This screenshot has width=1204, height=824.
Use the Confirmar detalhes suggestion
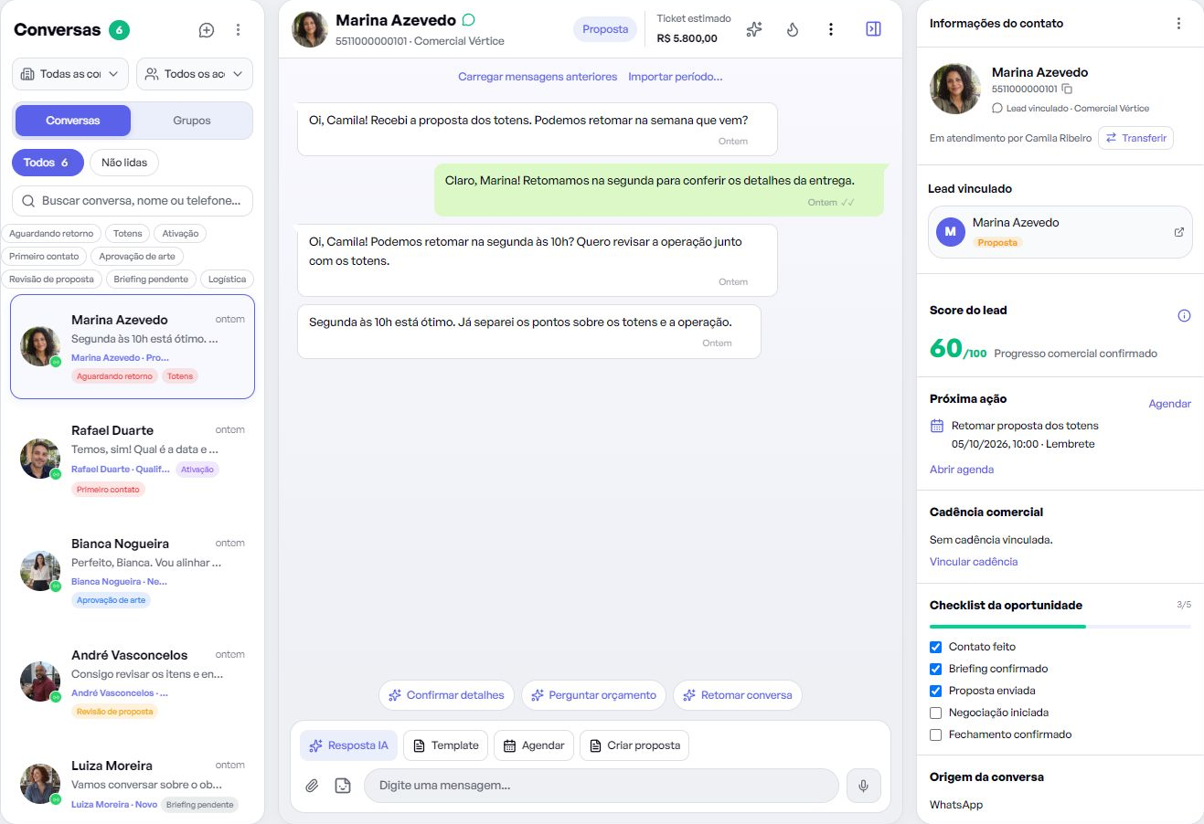(446, 695)
